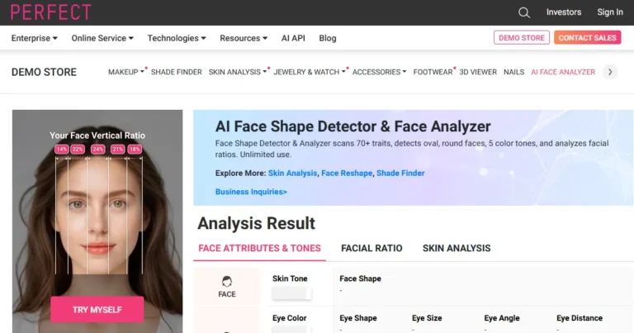Go to AI FACE ANALYZER menu item
The width and height of the screenshot is (634, 333).
pyautogui.click(x=562, y=72)
